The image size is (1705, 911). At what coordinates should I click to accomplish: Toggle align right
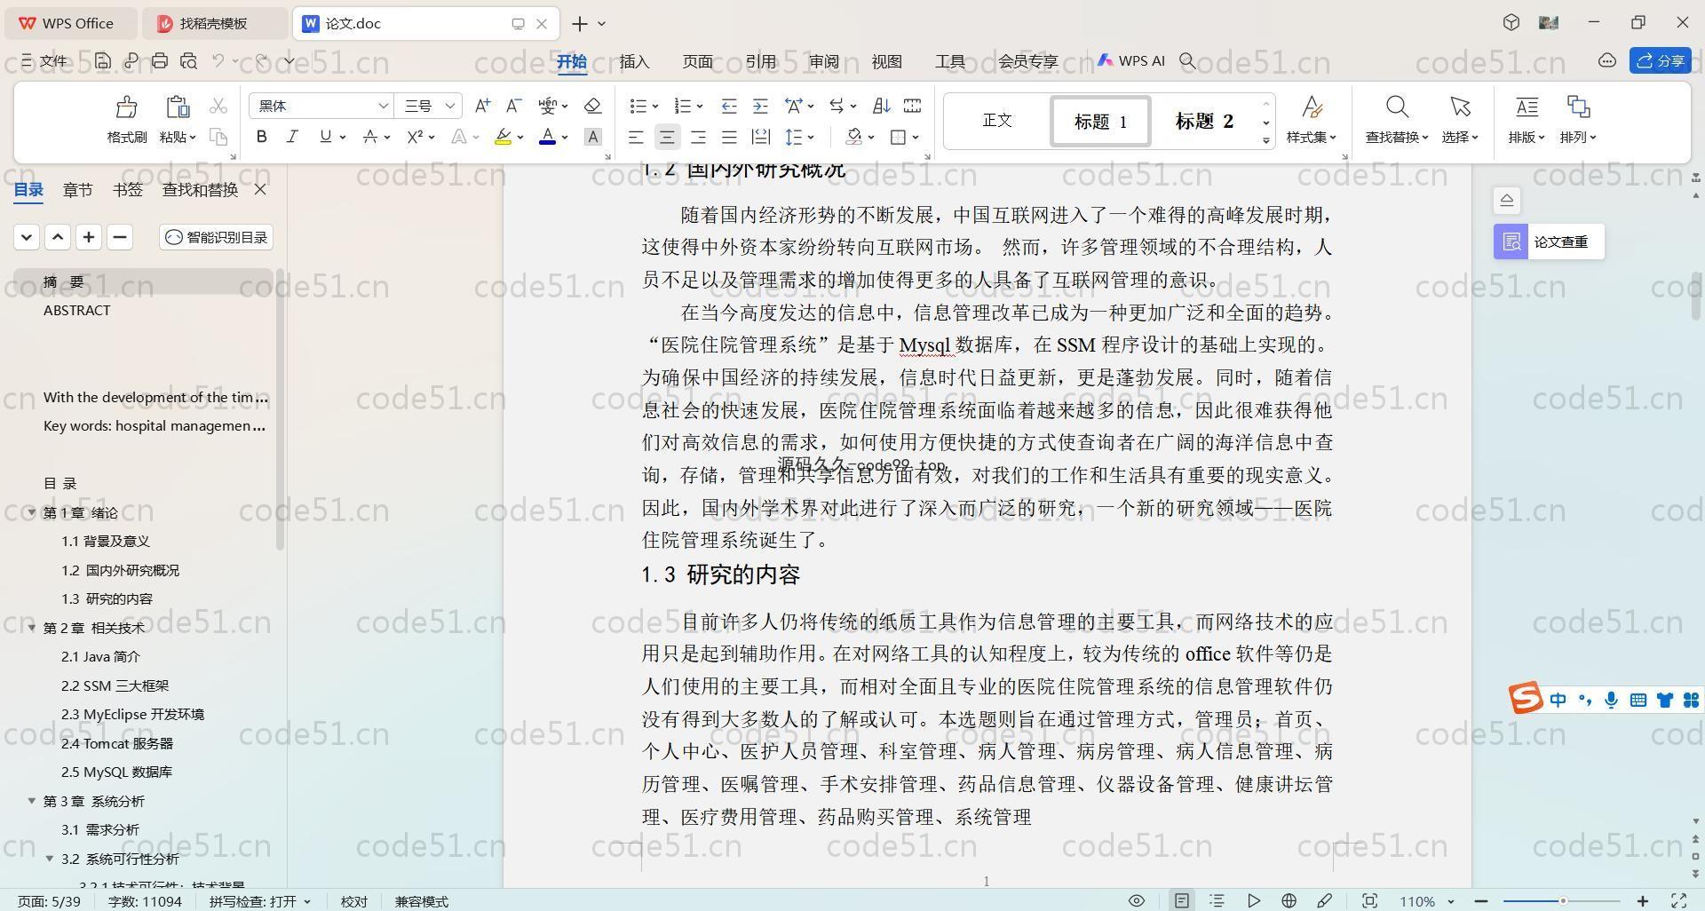[698, 137]
